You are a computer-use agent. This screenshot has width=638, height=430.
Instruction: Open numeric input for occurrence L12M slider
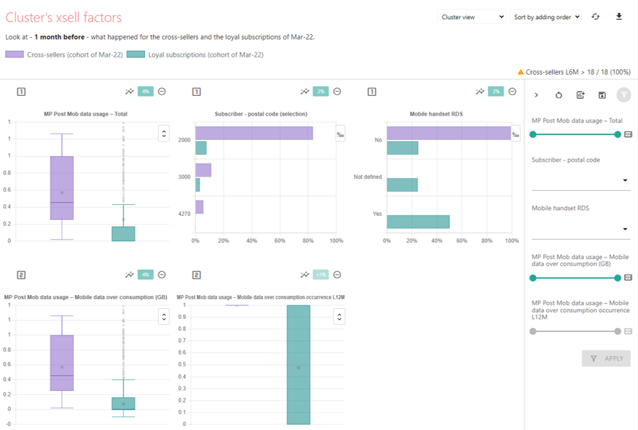pos(628,331)
